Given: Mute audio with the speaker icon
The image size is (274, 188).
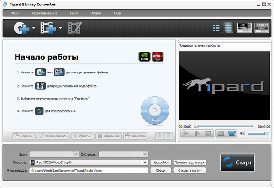Looking at the screenshot, I should (243, 133).
